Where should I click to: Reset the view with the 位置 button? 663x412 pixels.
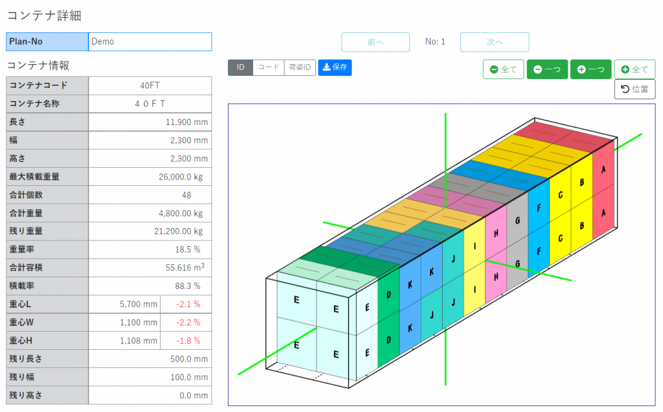point(635,89)
